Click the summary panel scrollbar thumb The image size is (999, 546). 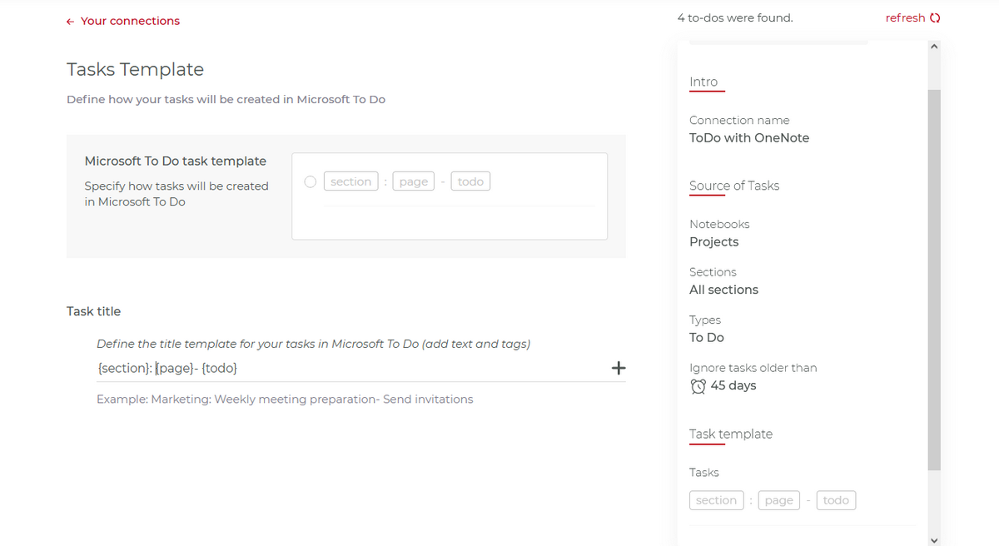[x=934, y=280]
